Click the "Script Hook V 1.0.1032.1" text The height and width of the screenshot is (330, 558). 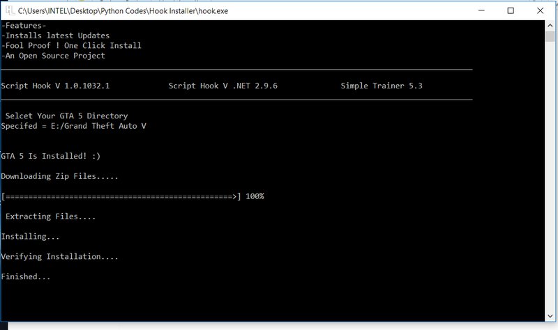click(56, 86)
